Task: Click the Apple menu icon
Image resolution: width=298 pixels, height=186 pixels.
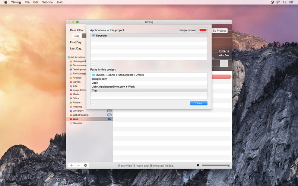Action: (x=5, y=2)
